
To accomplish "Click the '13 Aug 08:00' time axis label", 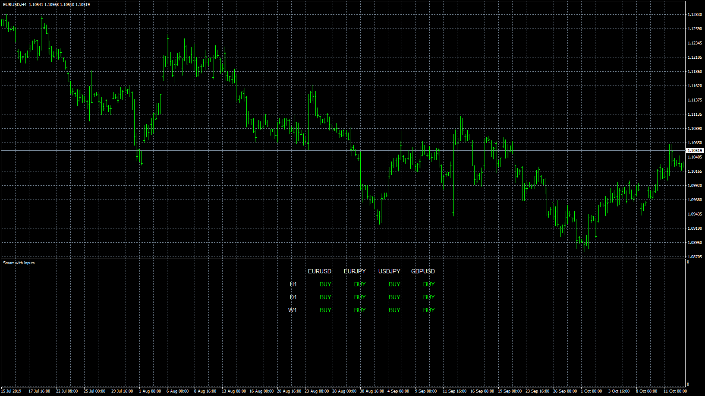I will tap(234, 391).
